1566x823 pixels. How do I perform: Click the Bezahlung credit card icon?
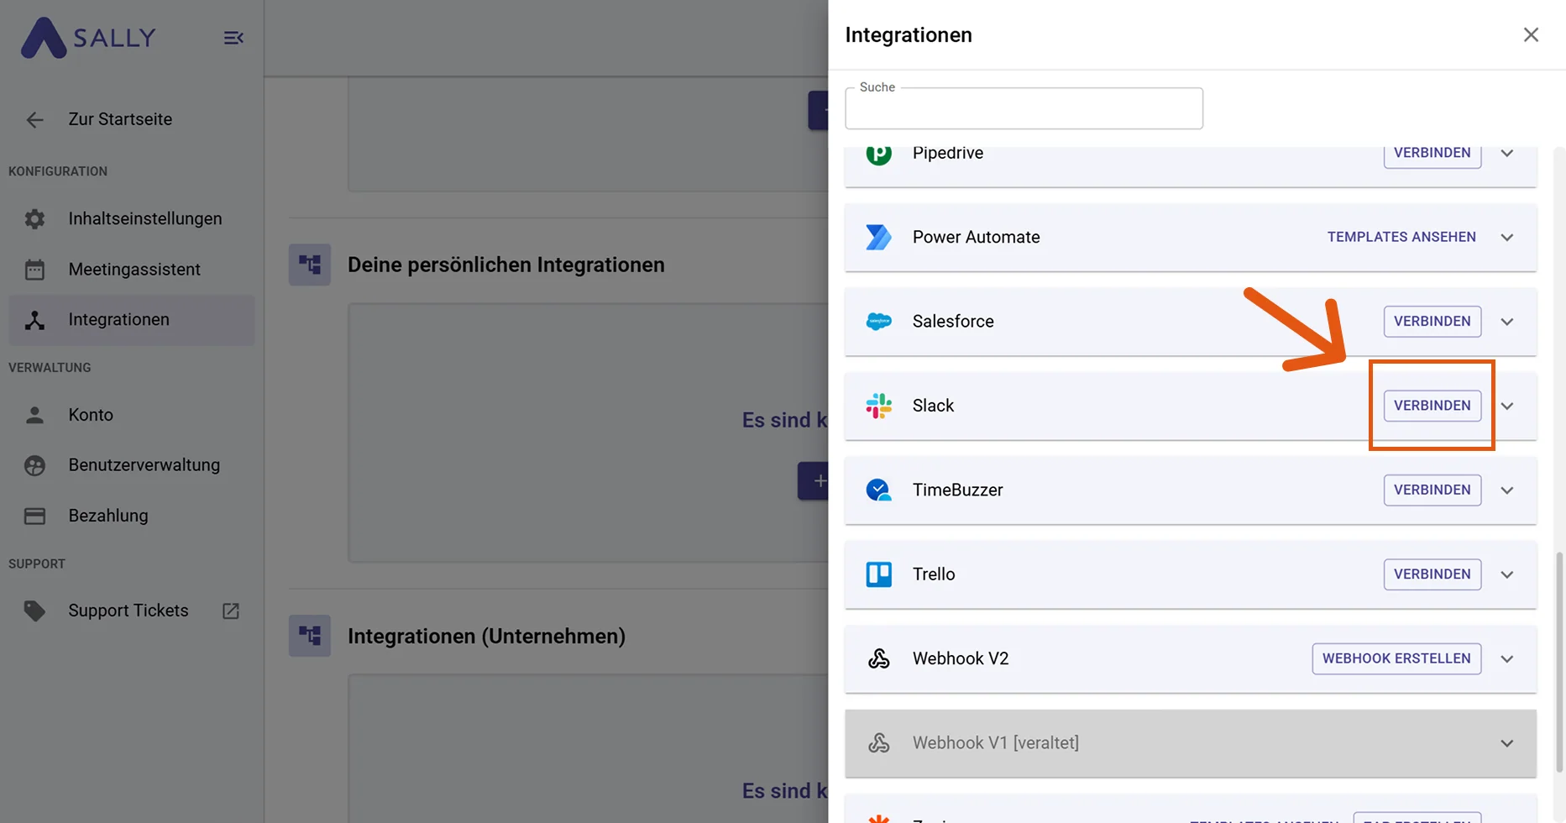34,516
